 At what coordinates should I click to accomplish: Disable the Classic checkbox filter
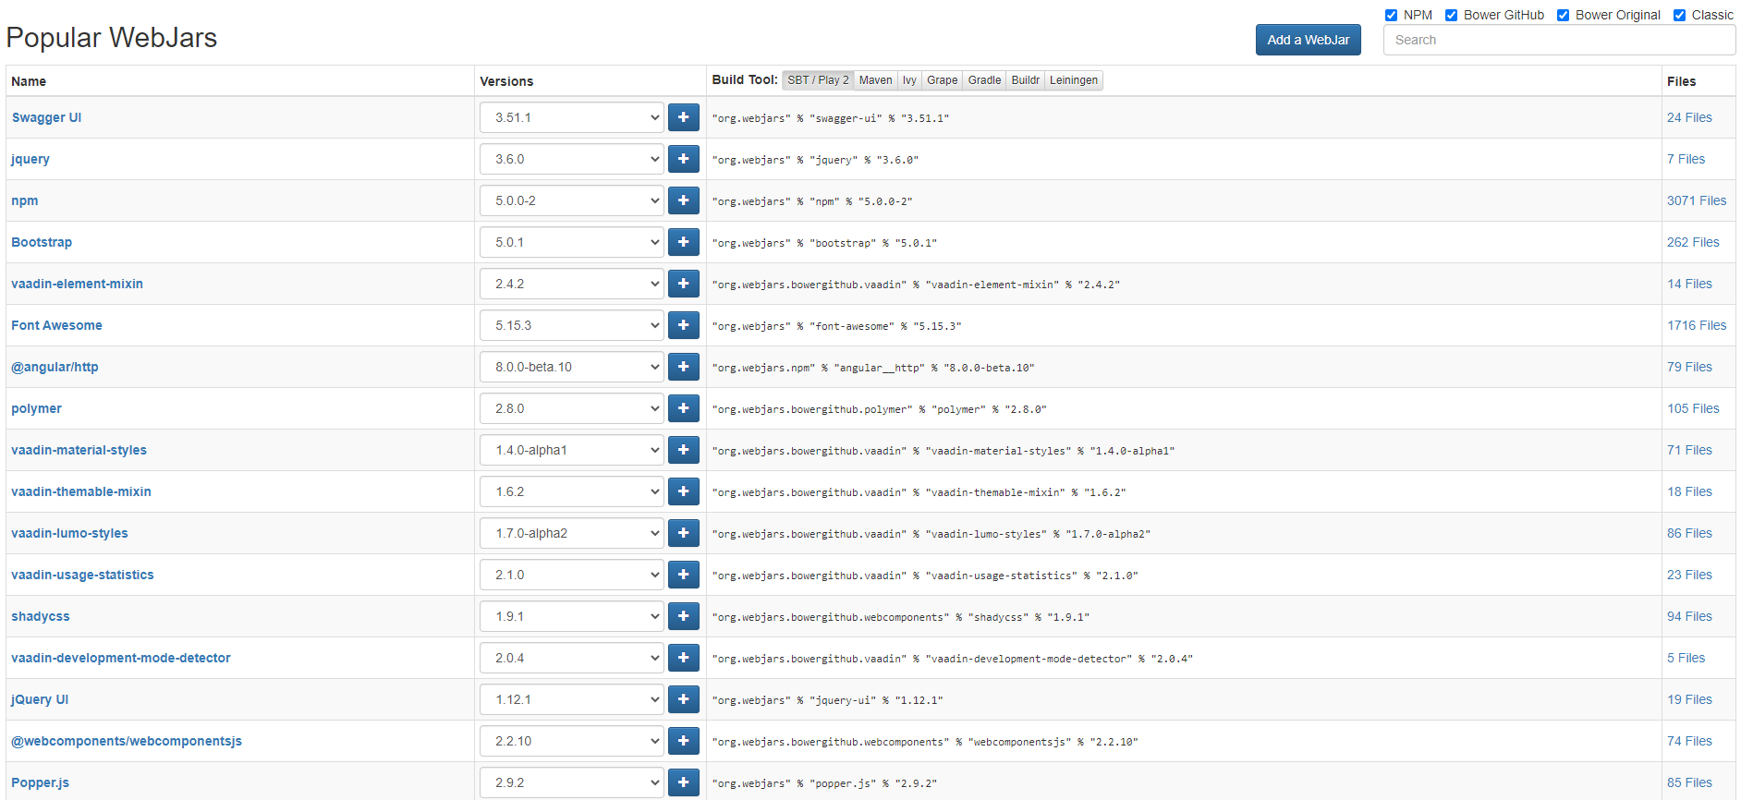coord(1679,15)
